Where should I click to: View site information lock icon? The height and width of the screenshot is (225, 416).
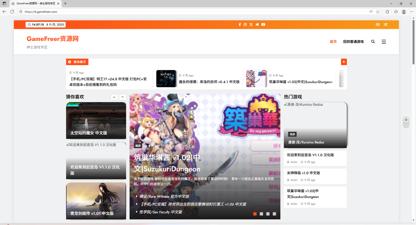(21, 12)
